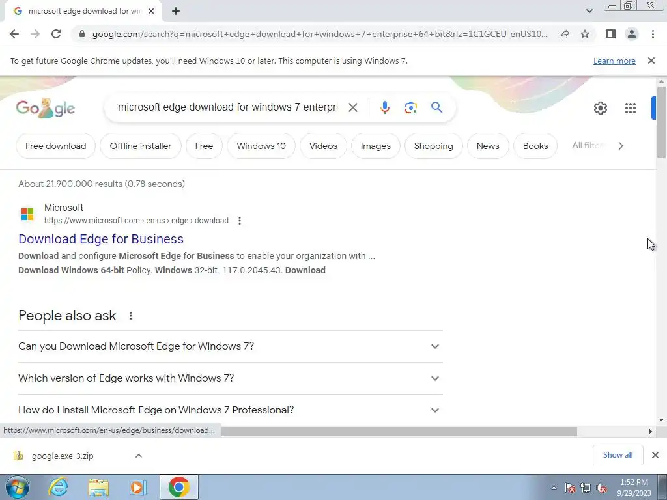The image size is (667, 500).
Task: Click the horizontal page scrollbar
Action: (x=399, y=431)
